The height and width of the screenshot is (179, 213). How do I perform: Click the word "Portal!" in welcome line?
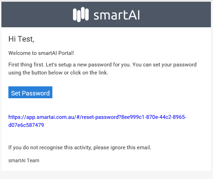point(66,53)
